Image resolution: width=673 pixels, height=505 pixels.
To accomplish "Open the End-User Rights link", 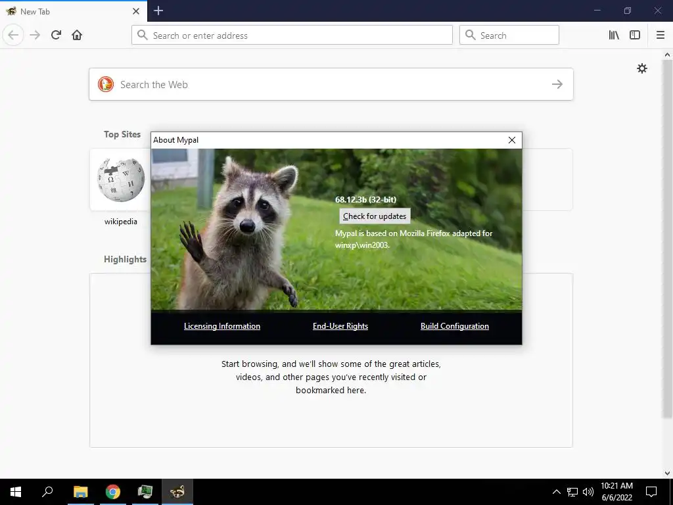I will (340, 326).
